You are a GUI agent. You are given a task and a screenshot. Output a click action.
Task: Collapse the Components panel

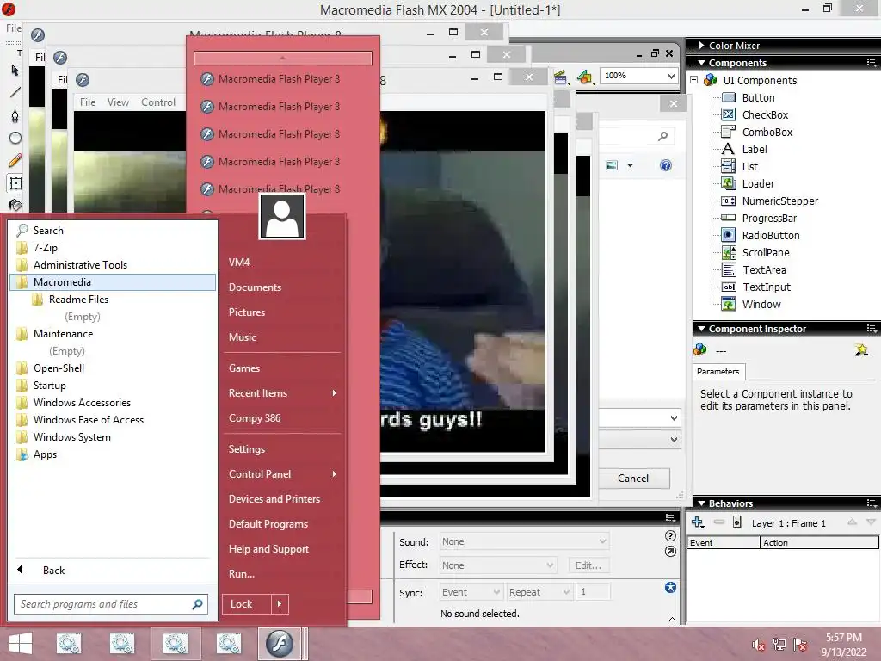point(701,63)
